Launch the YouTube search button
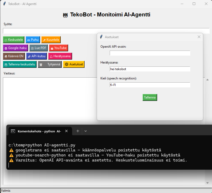The width and height of the screenshot is (212, 193). pyautogui.click(x=58, y=48)
